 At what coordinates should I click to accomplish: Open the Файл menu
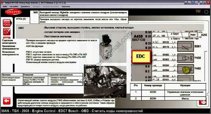[5, 6]
